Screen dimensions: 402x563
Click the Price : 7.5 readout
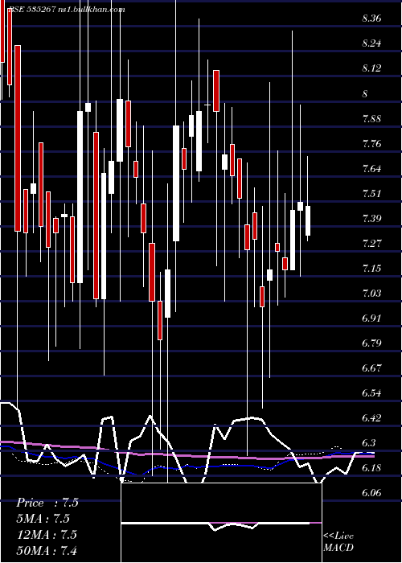pos(47,503)
